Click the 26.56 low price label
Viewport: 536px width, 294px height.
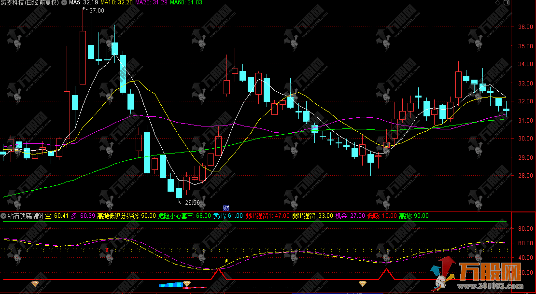(192, 203)
